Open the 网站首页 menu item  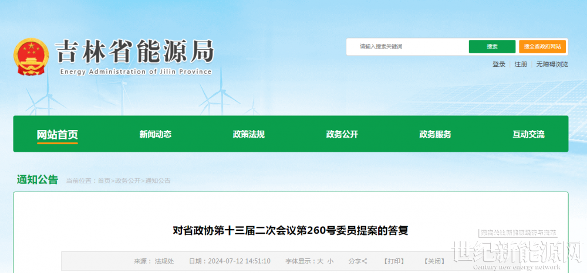pos(58,134)
